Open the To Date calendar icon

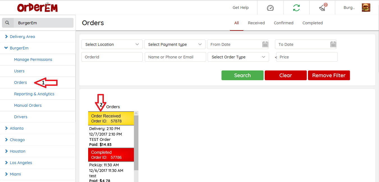tap(333, 44)
